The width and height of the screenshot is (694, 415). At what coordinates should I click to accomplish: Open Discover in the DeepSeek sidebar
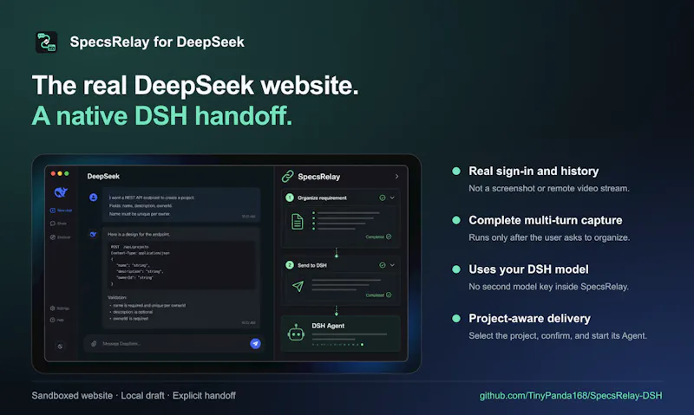coord(60,237)
